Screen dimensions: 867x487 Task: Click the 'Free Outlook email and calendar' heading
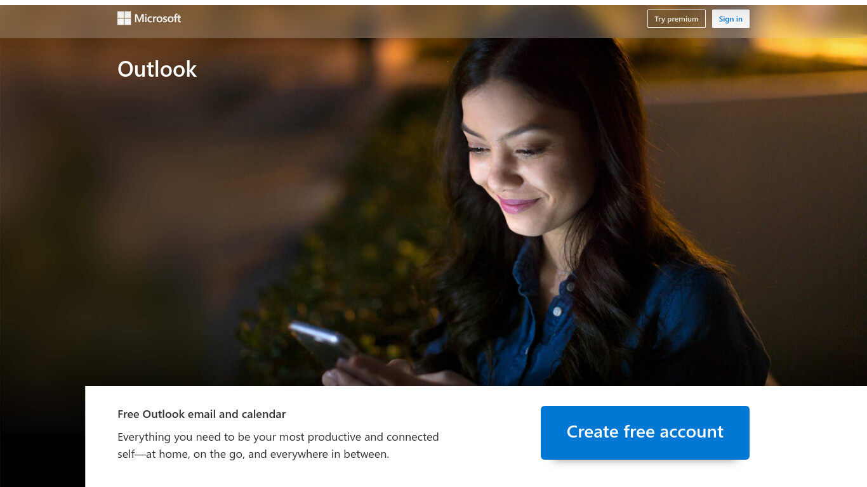pyautogui.click(x=202, y=414)
